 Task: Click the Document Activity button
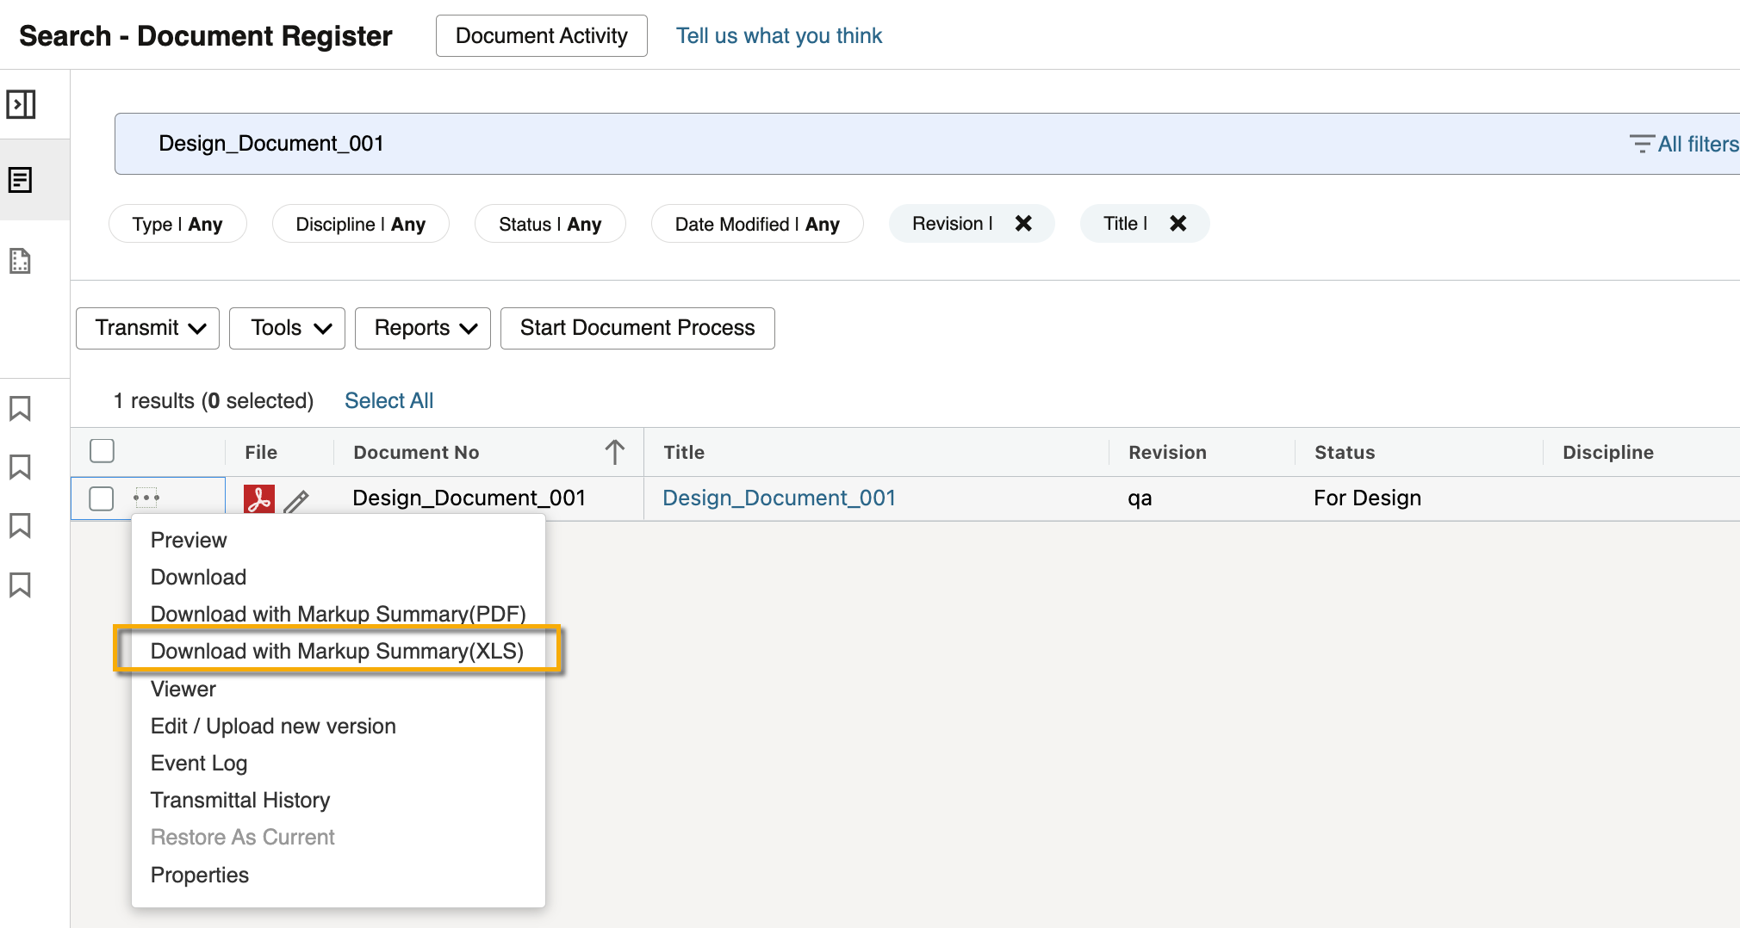[x=541, y=36]
